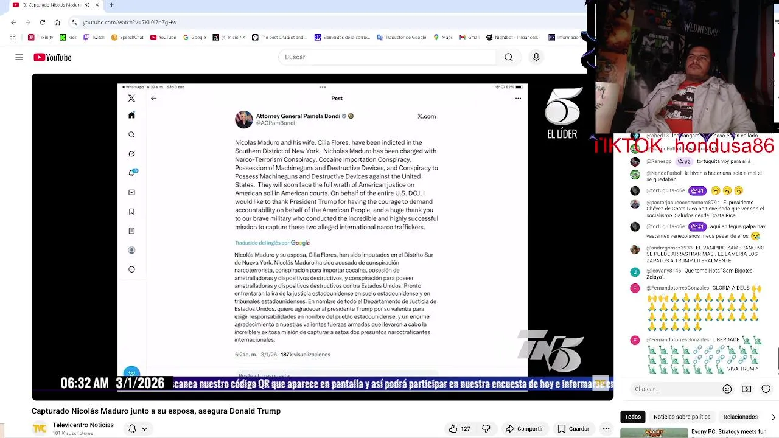
Task: Like the video with thumbs up 127
Action: pyautogui.click(x=459, y=429)
